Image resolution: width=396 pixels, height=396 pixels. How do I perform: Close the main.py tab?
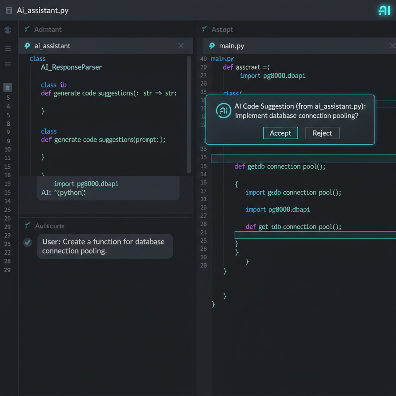[393, 46]
